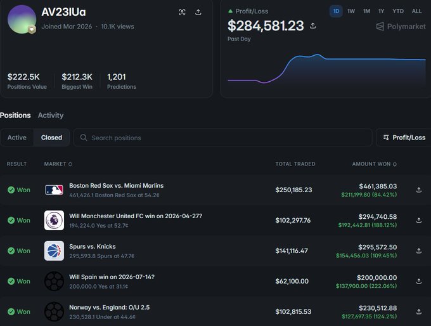Viewport: 431px width, 326px height.
Task: Open the Profit/Loss sort dropdown
Action: 404,138
